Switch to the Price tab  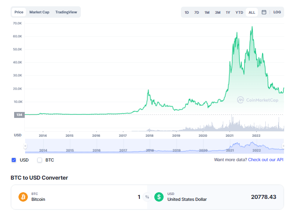tap(19, 12)
